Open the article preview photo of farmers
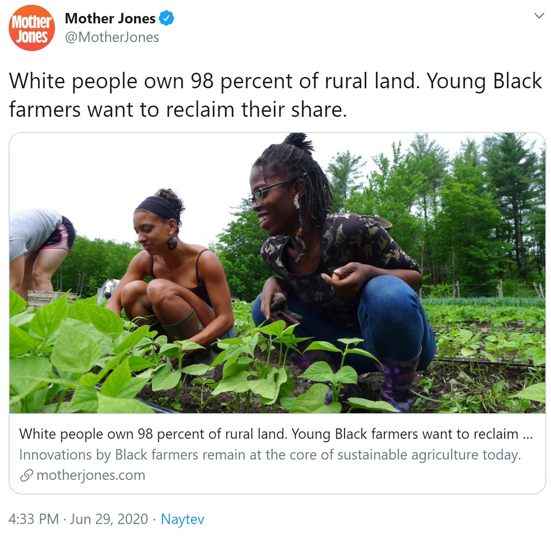This screenshot has width=551, height=537. 277,273
